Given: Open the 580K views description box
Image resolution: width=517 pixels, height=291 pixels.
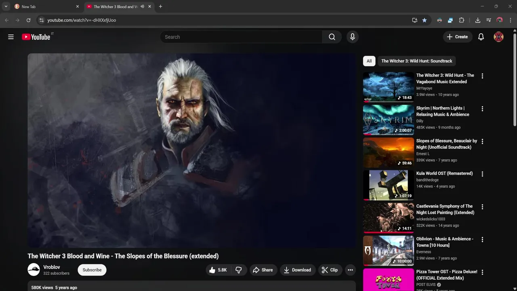Looking at the screenshot, I should click(191, 286).
